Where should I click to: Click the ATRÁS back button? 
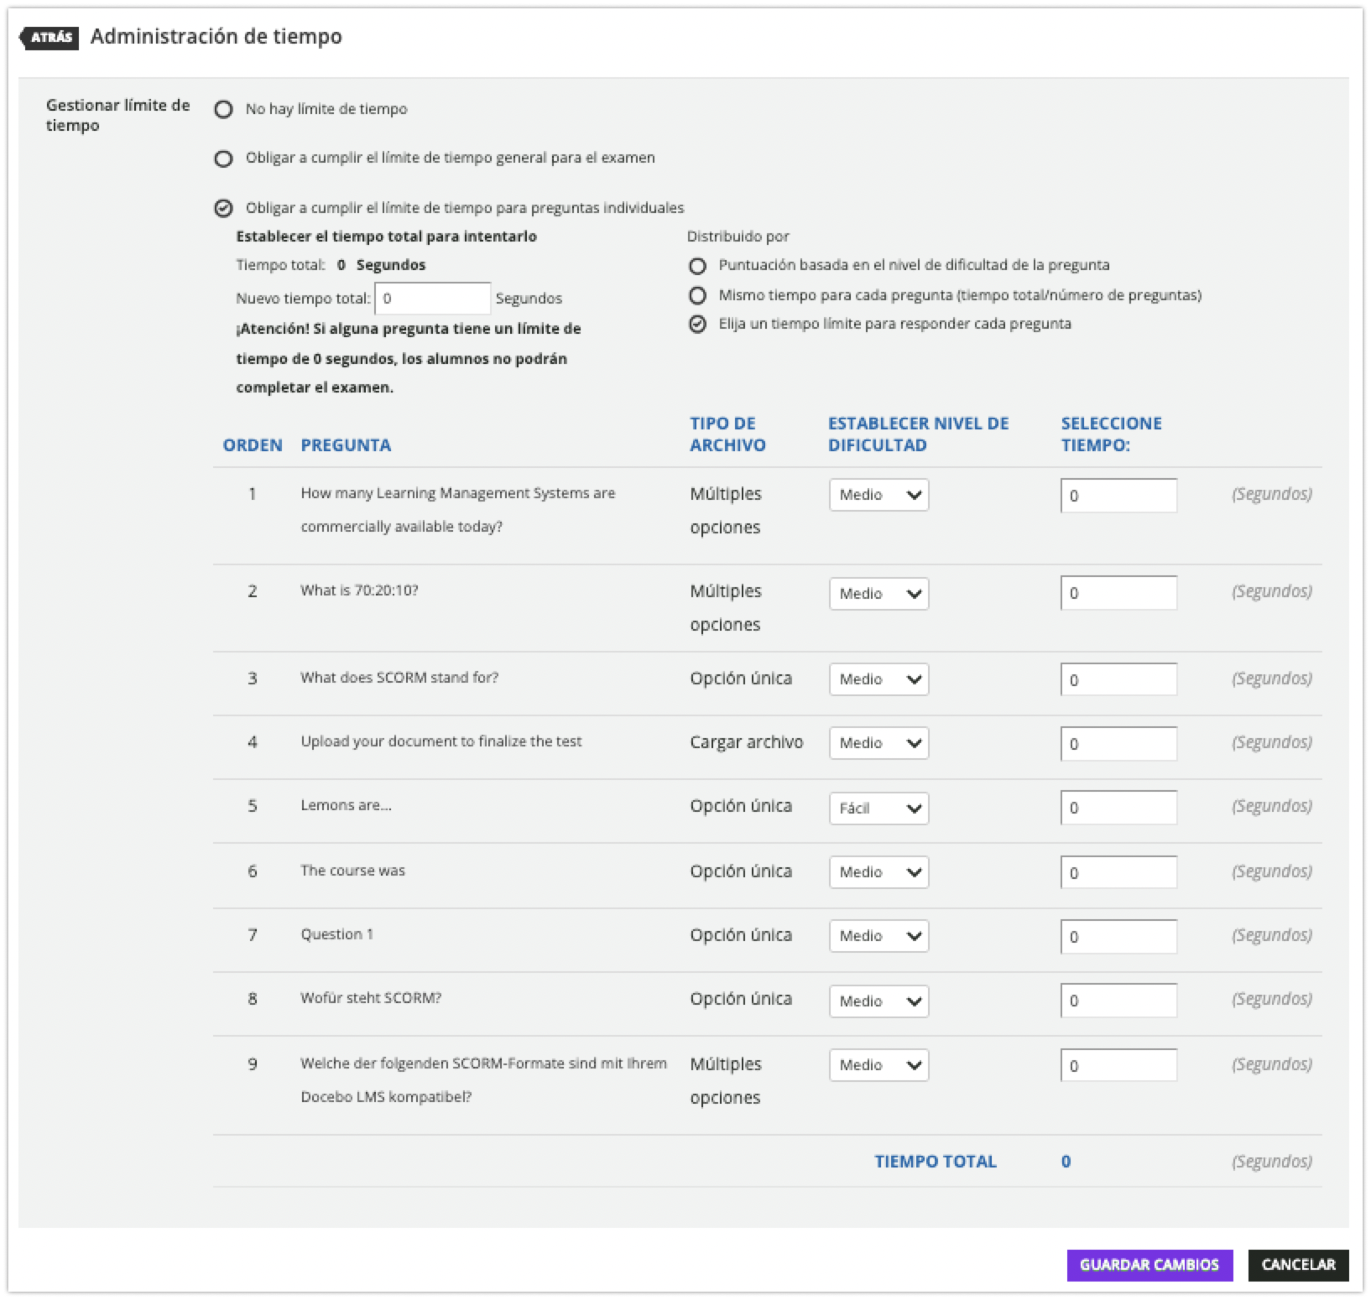click(50, 38)
